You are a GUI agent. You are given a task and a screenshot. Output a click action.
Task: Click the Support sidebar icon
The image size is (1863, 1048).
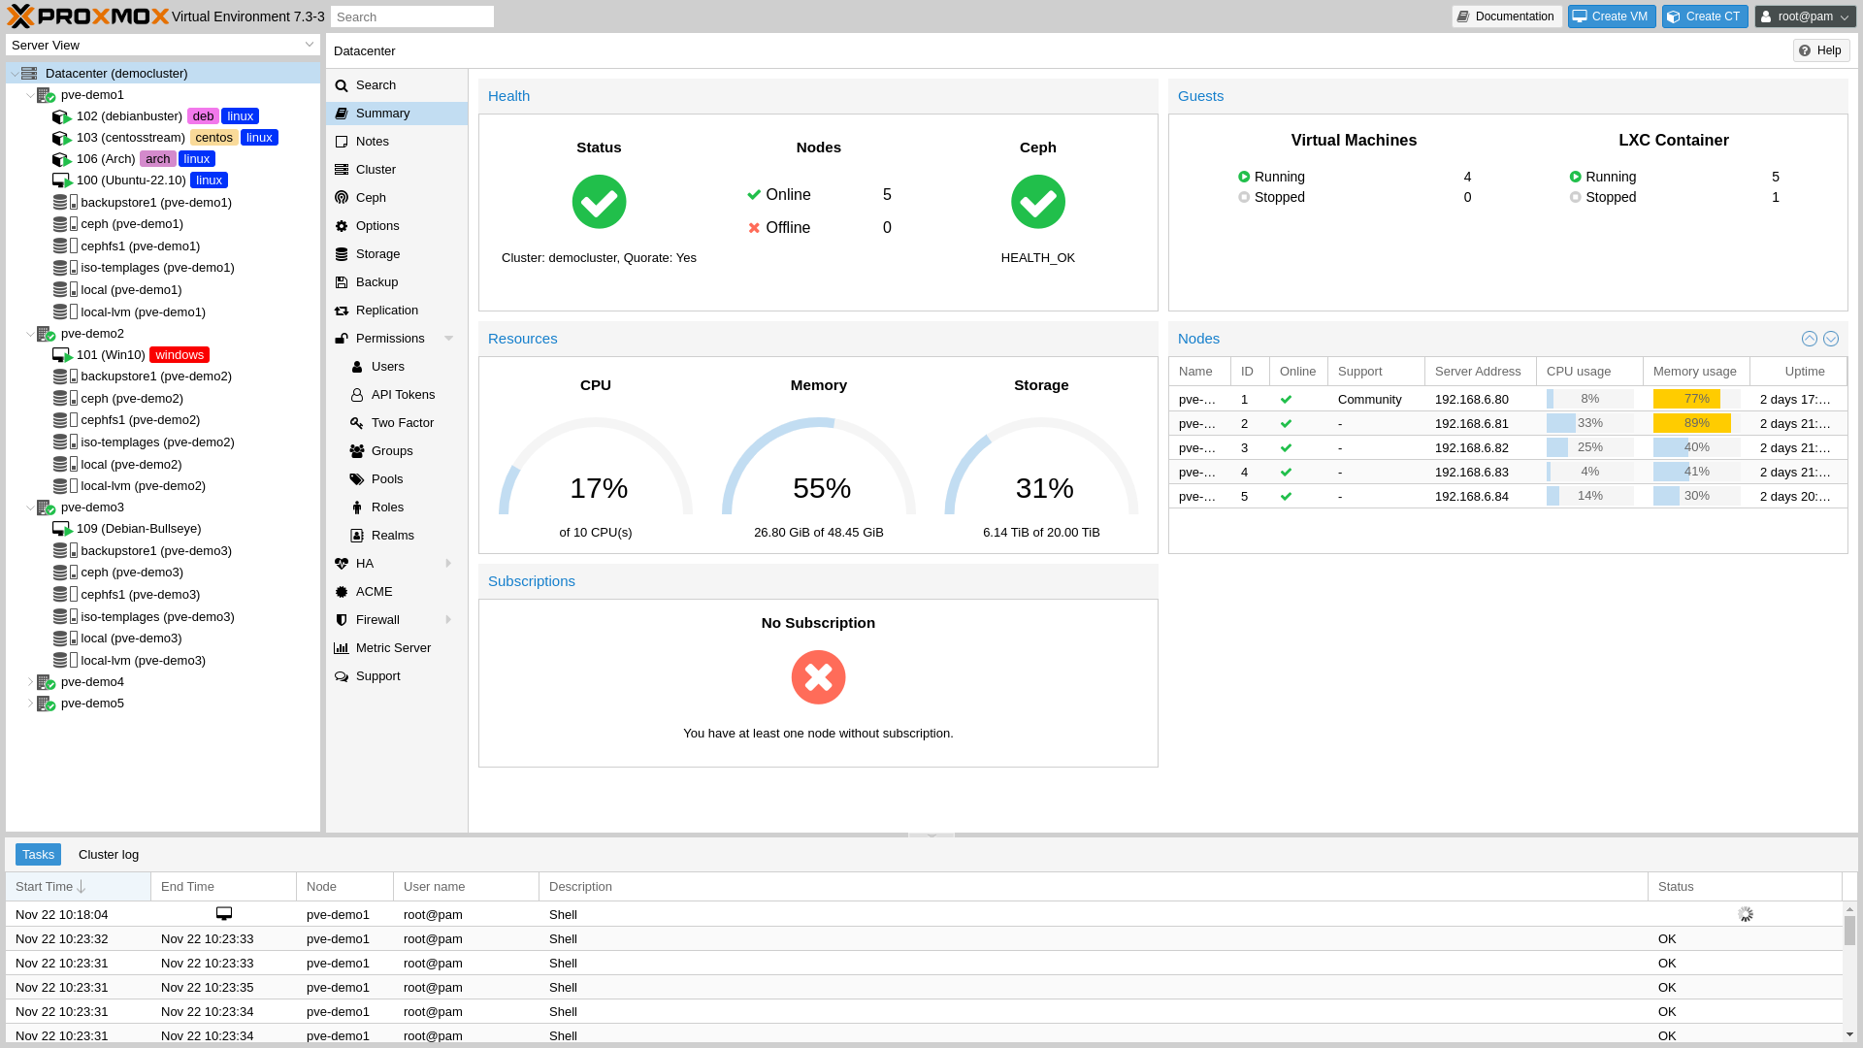[x=342, y=675]
